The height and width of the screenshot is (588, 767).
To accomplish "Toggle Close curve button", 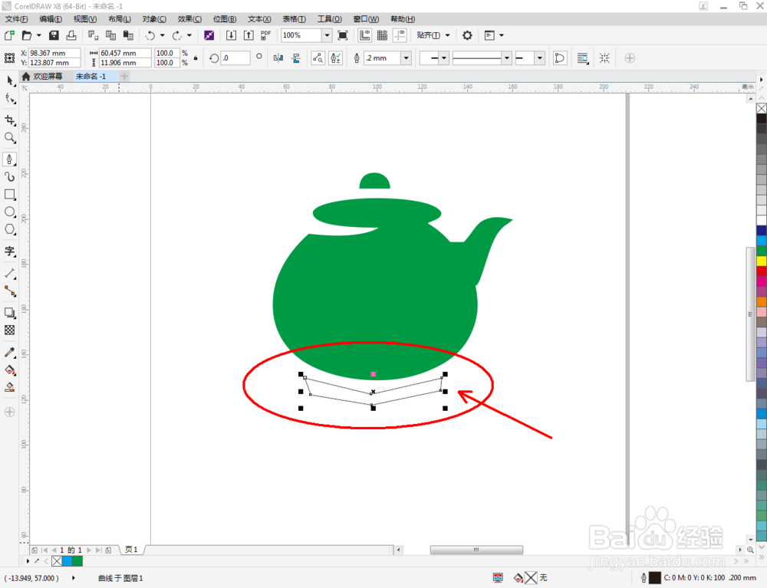I will pos(560,58).
